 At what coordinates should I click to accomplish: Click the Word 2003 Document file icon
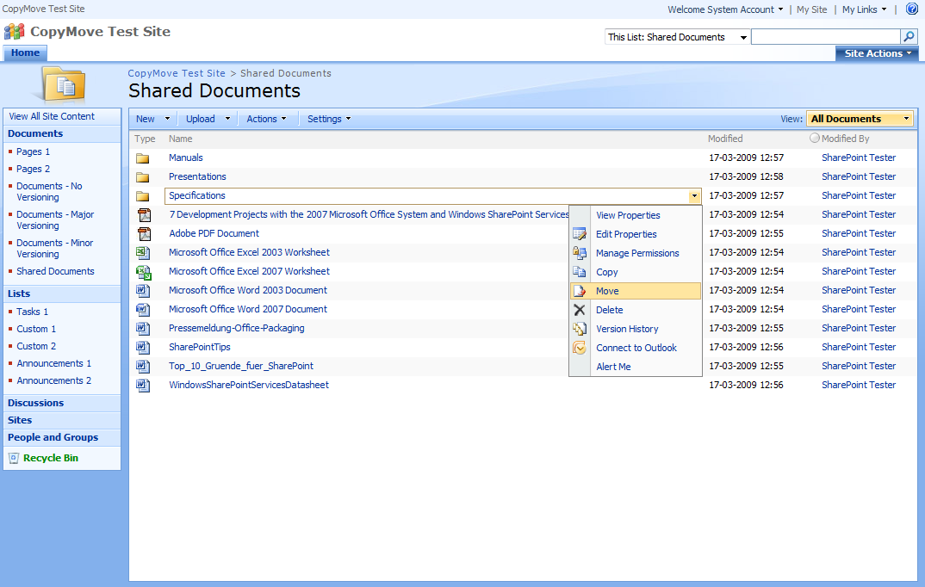pos(143,291)
